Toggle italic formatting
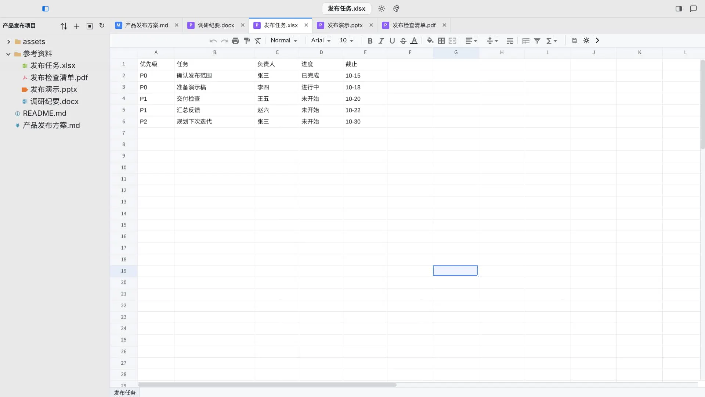The width and height of the screenshot is (705, 397). pos(381,41)
